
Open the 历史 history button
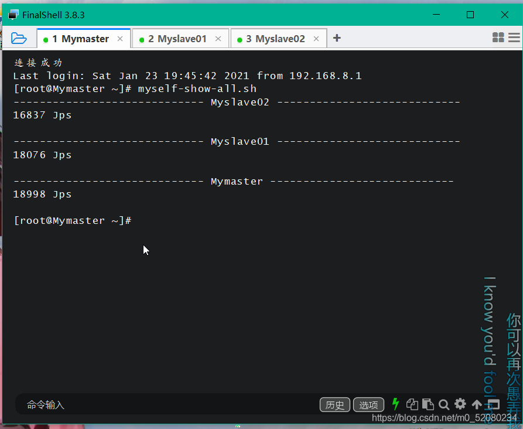pyautogui.click(x=335, y=405)
